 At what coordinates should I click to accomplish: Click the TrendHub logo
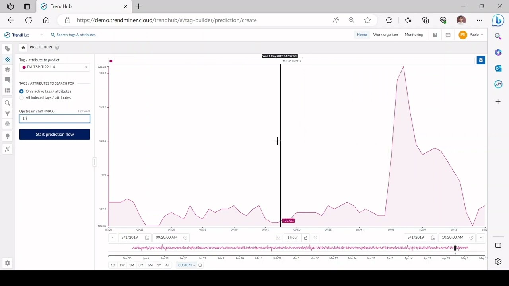click(17, 35)
